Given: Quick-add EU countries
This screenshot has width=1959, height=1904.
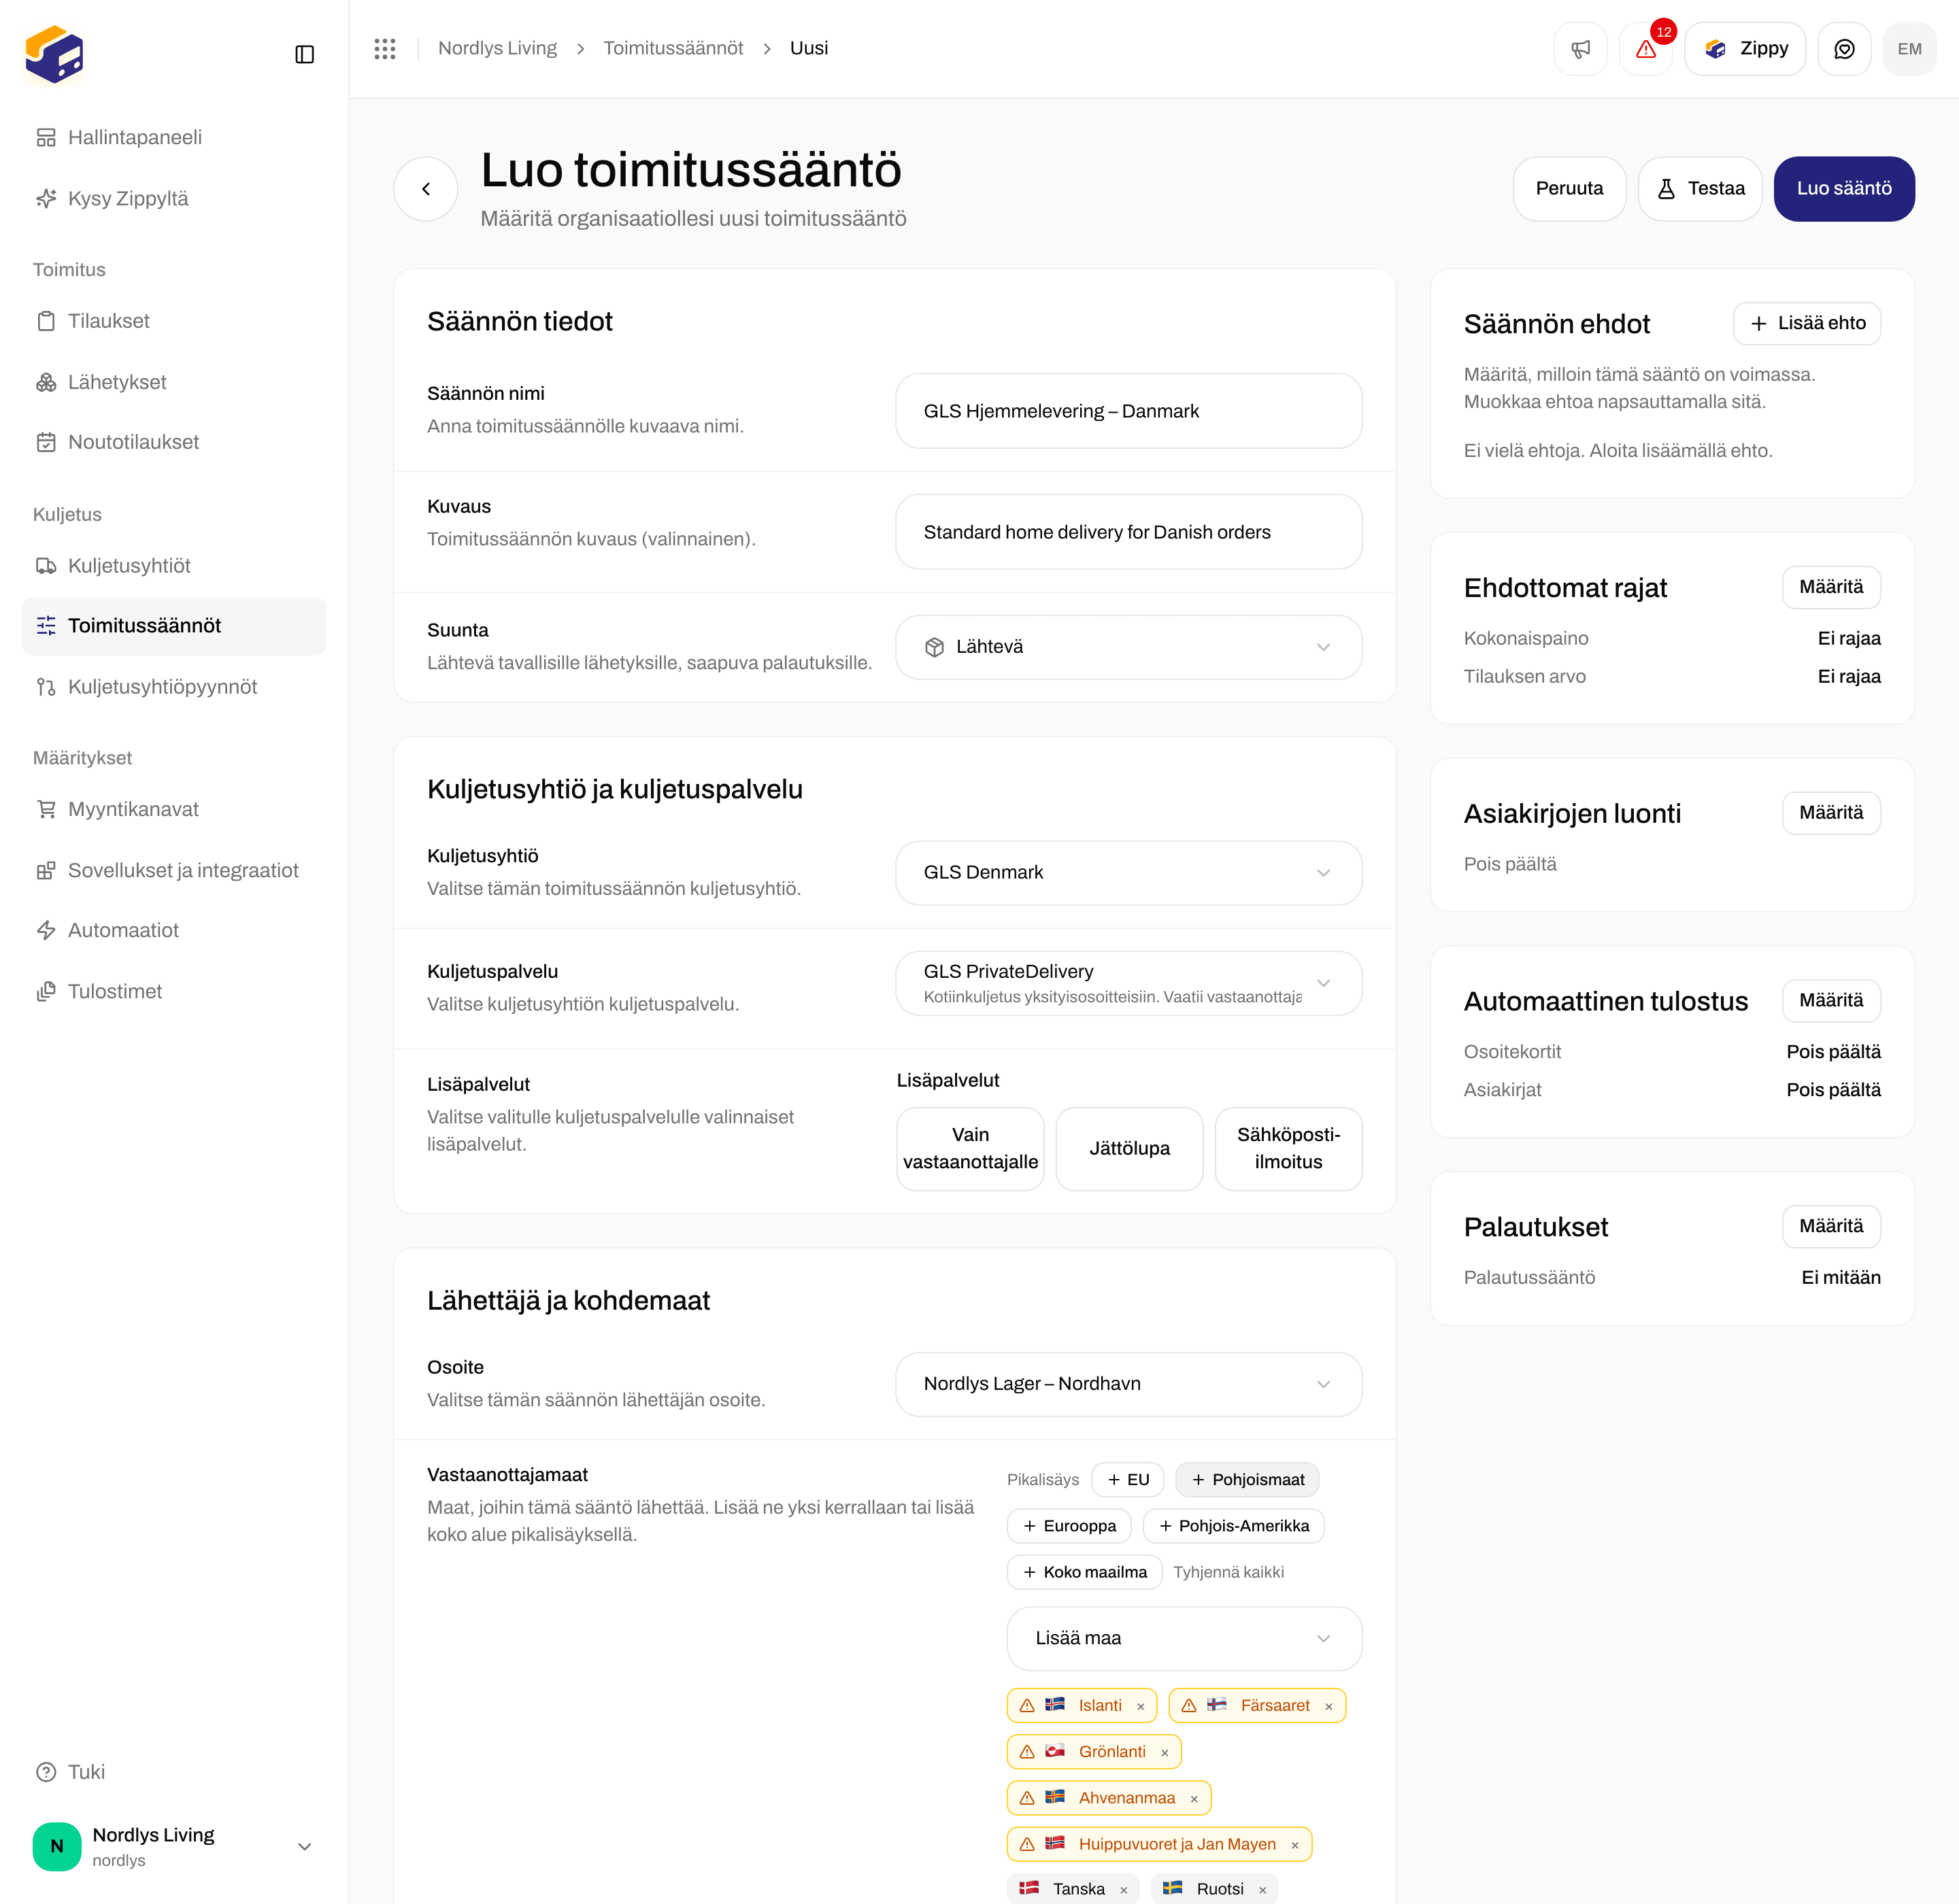Looking at the screenshot, I should click(1128, 1480).
